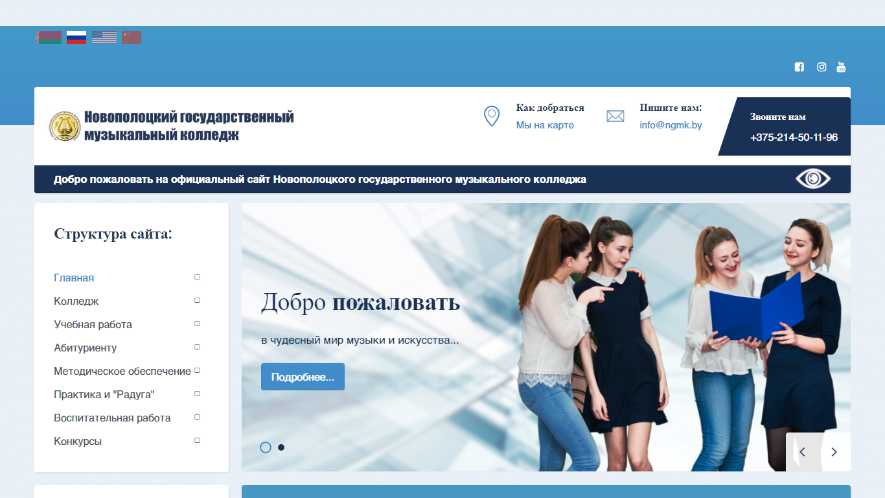Expand the Учебная работа submenu square
Screen dimensions: 885x498
click(x=198, y=324)
